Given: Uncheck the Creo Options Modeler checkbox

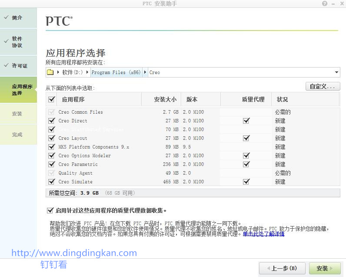Looking at the screenshot, I should (x=51, y=155).
